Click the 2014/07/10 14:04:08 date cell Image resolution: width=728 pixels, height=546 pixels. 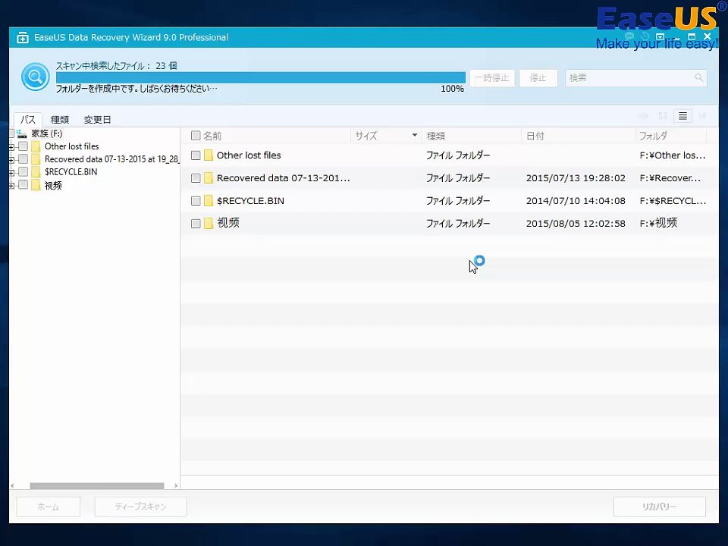point(576,200)
